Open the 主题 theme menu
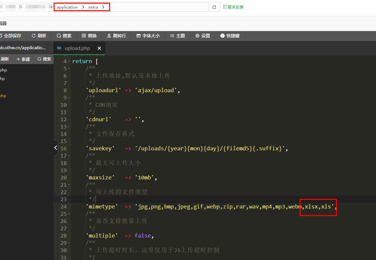Screen dimensions: 376x260 tap(178, 36)
